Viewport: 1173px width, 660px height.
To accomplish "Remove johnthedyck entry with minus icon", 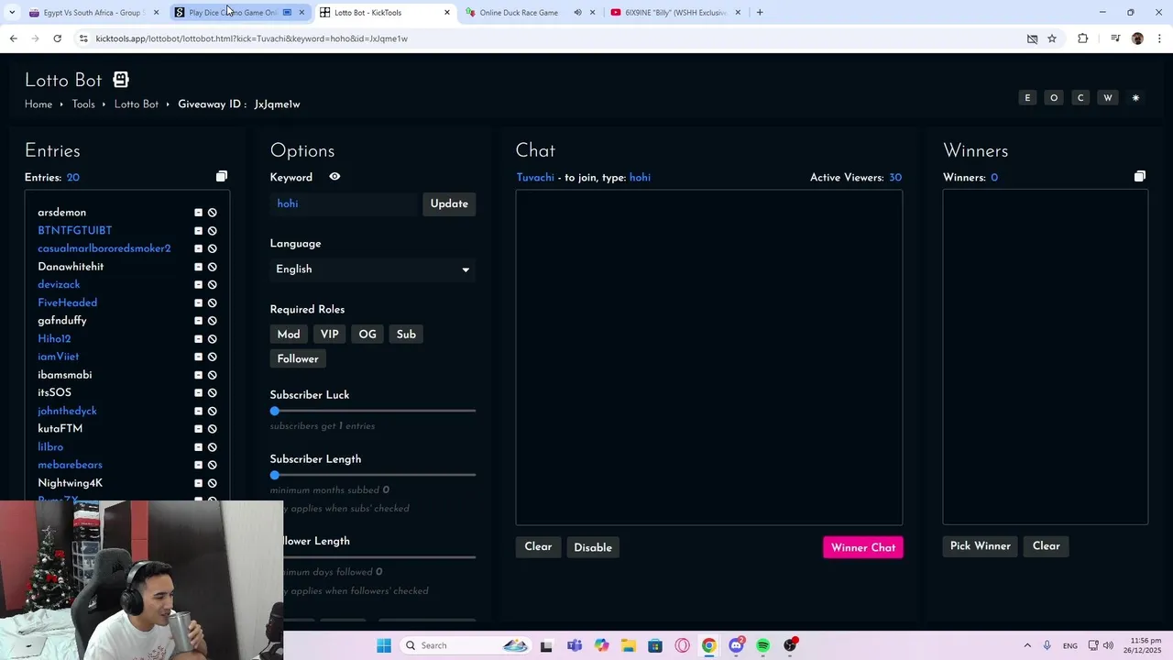I will click(x=198, y=411).
